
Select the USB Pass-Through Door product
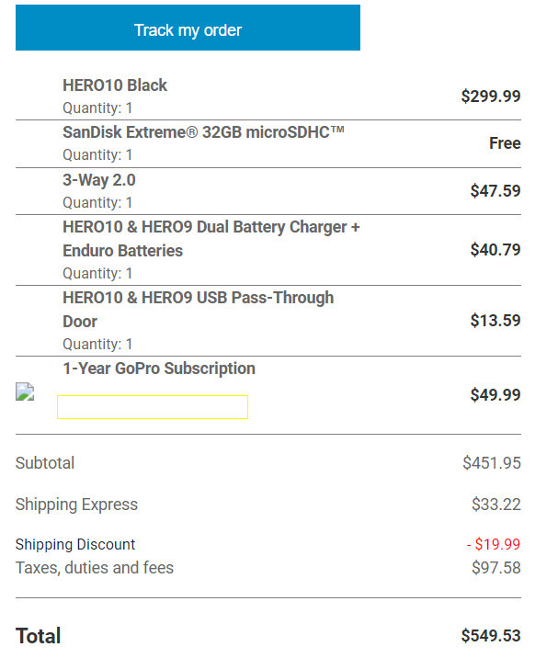(x=199, y=310)
